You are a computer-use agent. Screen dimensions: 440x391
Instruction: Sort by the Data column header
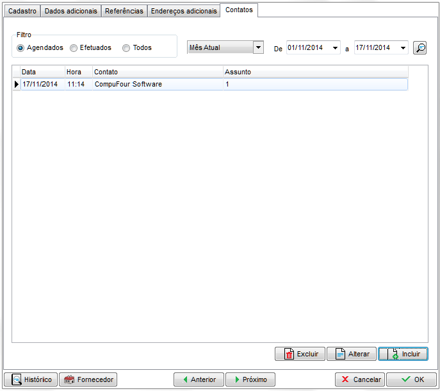coord(42,72)
